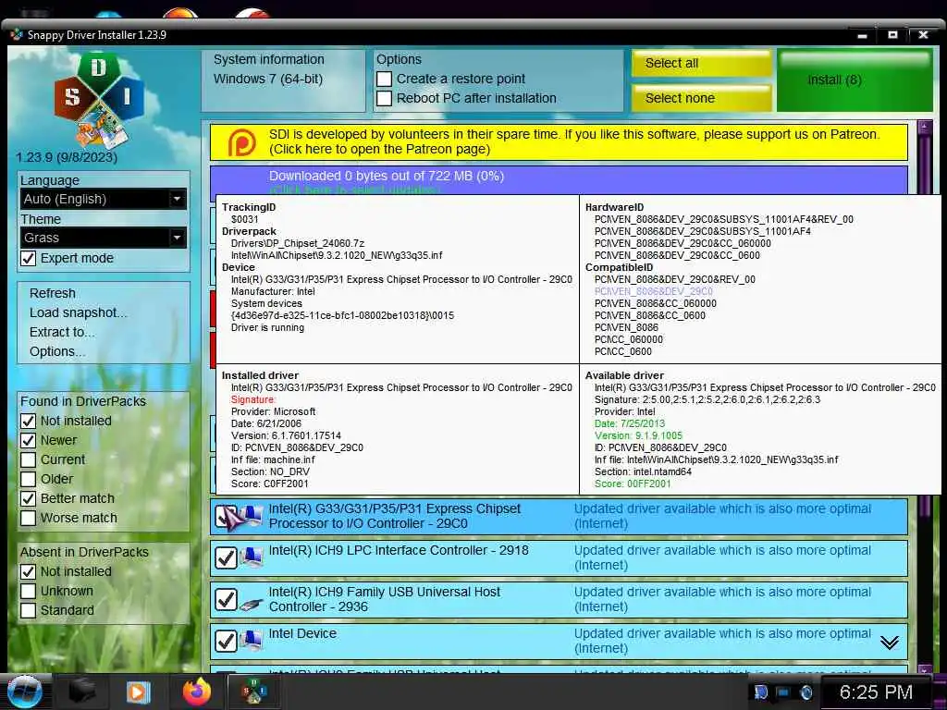Enable the Worse match checkbox

point(29,518)
